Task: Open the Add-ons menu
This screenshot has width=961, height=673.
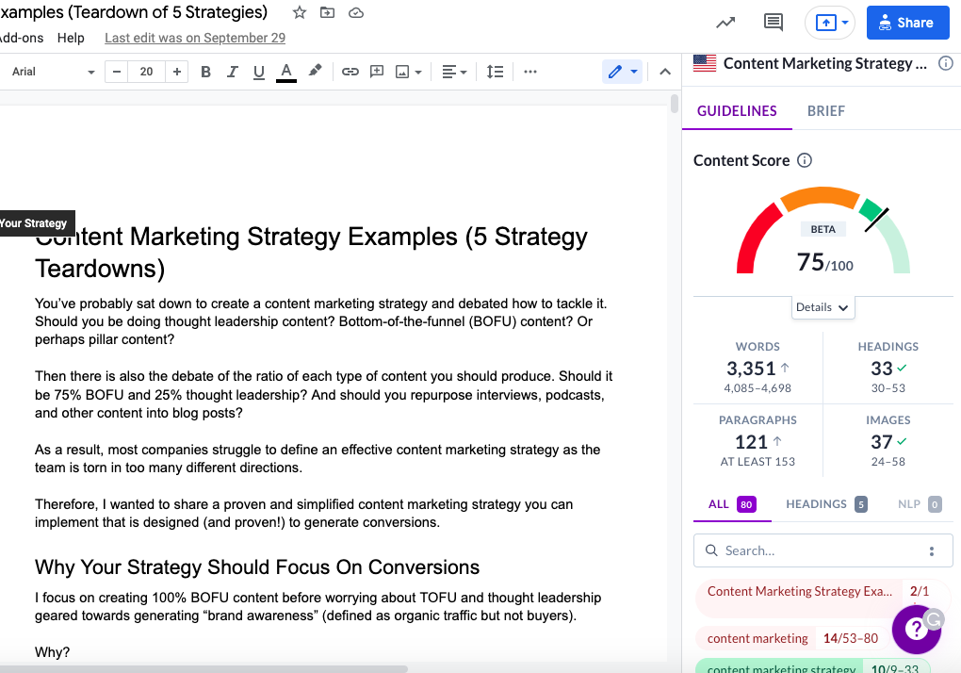Action: (22, 38)
